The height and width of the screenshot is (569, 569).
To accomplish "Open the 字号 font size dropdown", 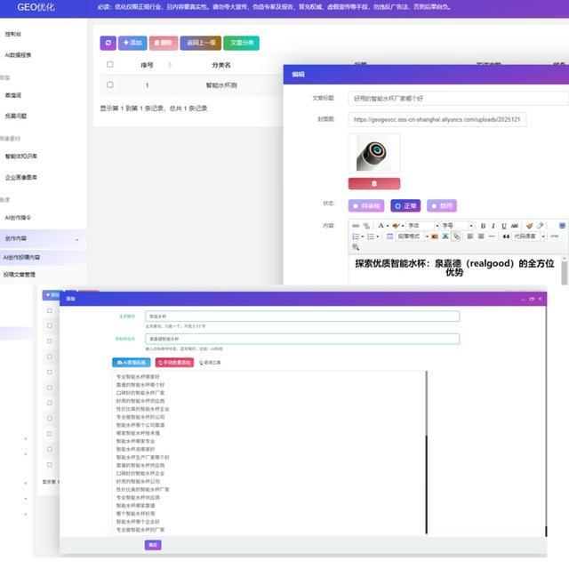I will 457,226.
